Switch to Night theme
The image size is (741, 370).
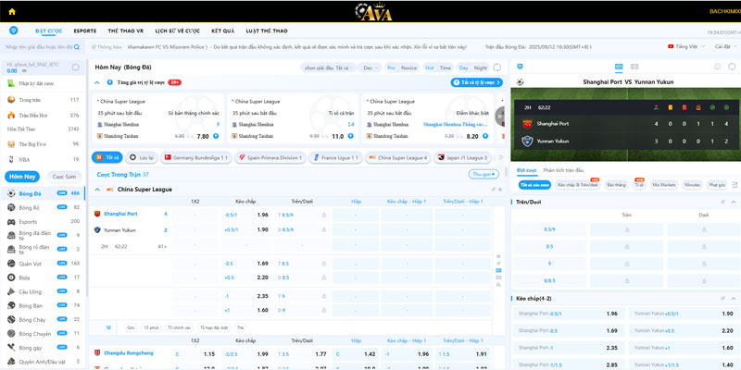click(x=480, y=68)
